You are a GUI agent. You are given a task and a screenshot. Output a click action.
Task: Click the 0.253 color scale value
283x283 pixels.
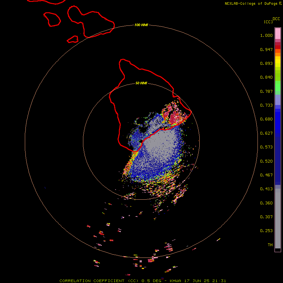[x=266, y=231]
